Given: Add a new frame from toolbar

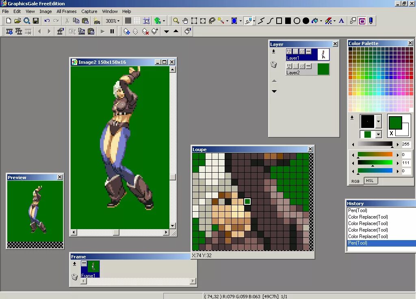Looking at the screenshot, I should pyautogui.click(x=9, y=32).
